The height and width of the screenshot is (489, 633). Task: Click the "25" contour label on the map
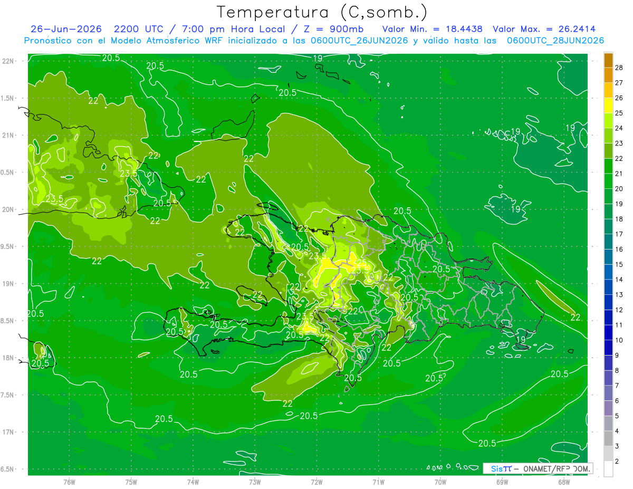coord(361,262)
